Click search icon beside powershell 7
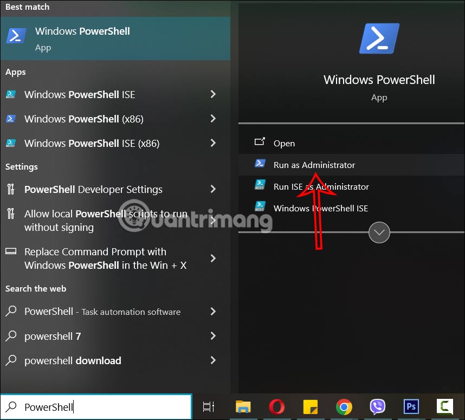Image resolution: width=465 pixels, height=420 pixels. click(x=11, y=336)
